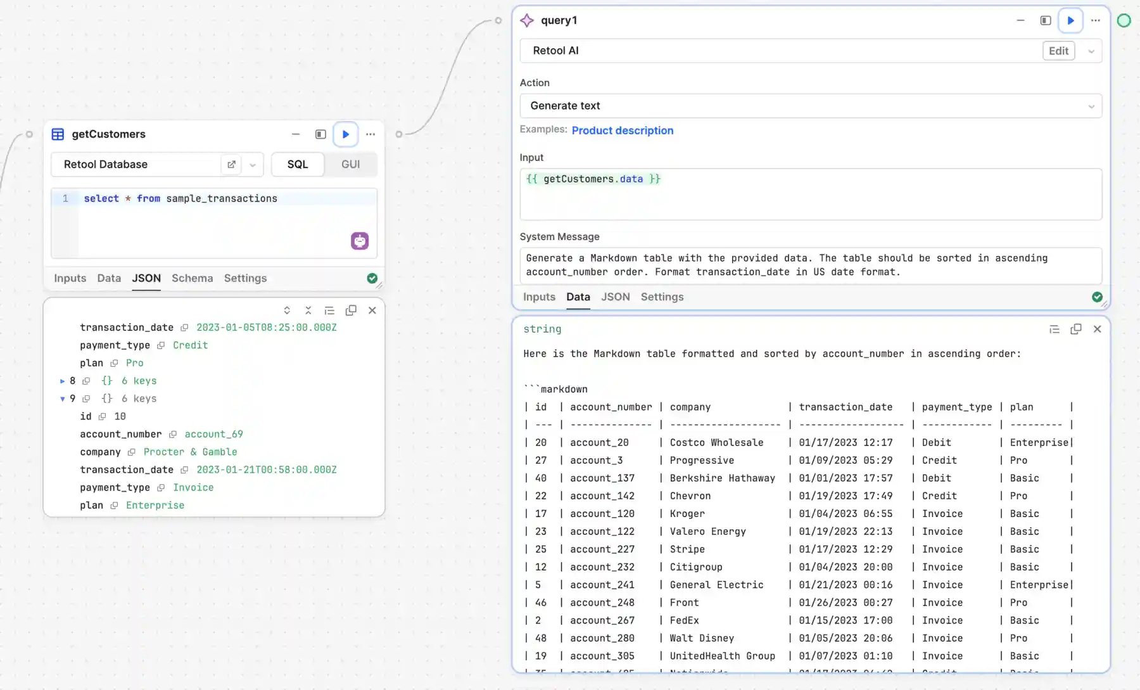The image size is (1140, 690).
Task: Toggle getCustomers side panel layout
Action: [x=320, y=134]
